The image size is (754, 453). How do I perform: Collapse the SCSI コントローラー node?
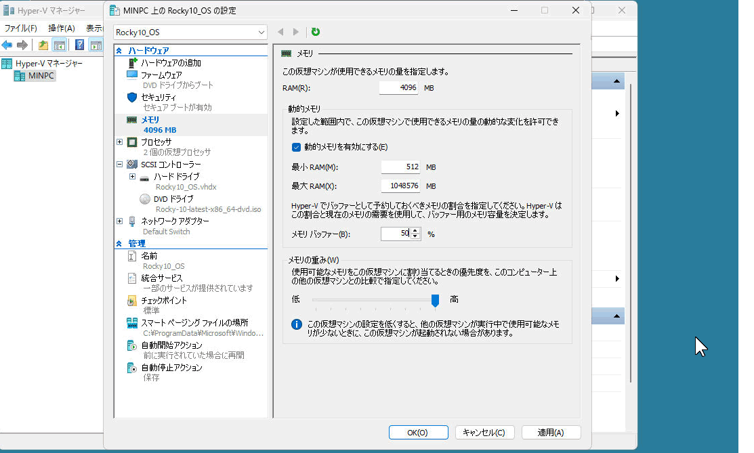(120, 164)
